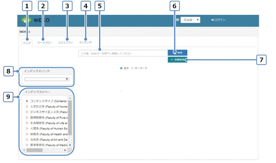Click the search keyword input field
The image size is (276, 163).
point(123,53)
